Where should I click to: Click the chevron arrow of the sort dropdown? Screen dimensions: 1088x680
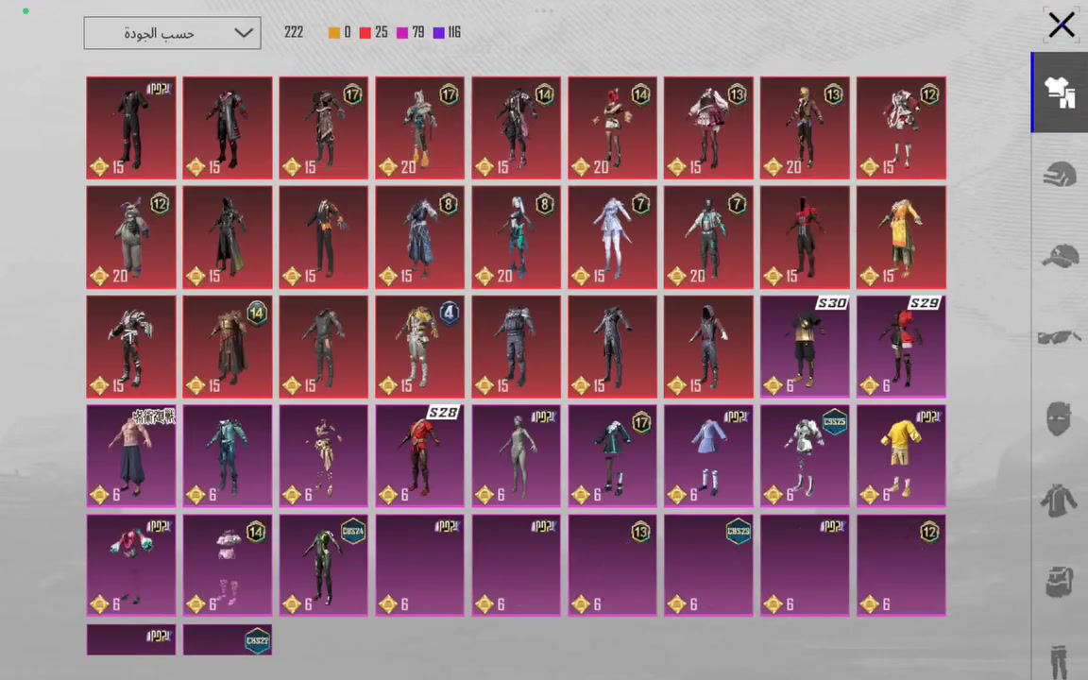coord(244,33)
